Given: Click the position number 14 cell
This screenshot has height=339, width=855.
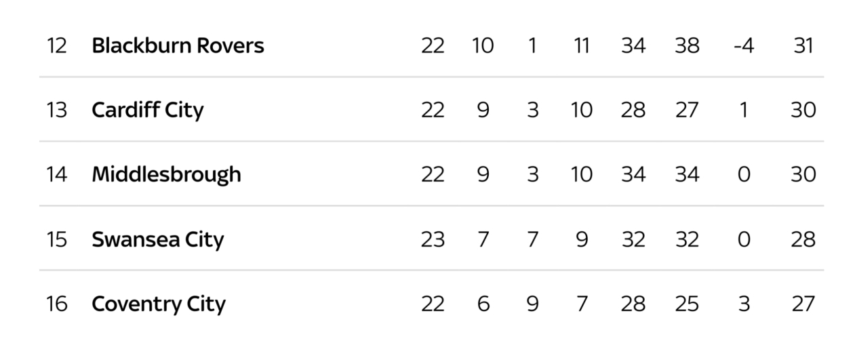Looking at the screenshot, I should point(57,175).
